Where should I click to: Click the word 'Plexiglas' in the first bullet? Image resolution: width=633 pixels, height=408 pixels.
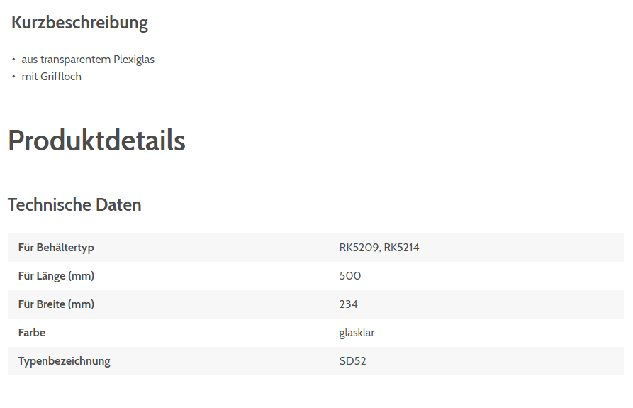pos(134,60)
